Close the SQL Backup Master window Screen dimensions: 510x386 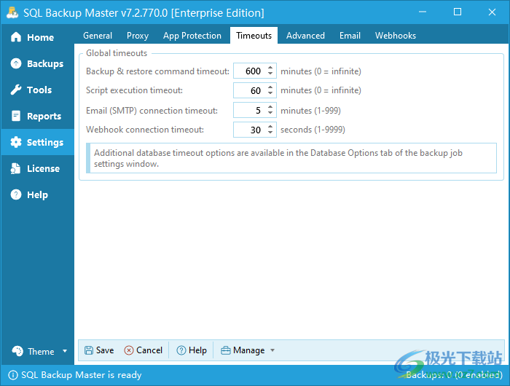492,12
